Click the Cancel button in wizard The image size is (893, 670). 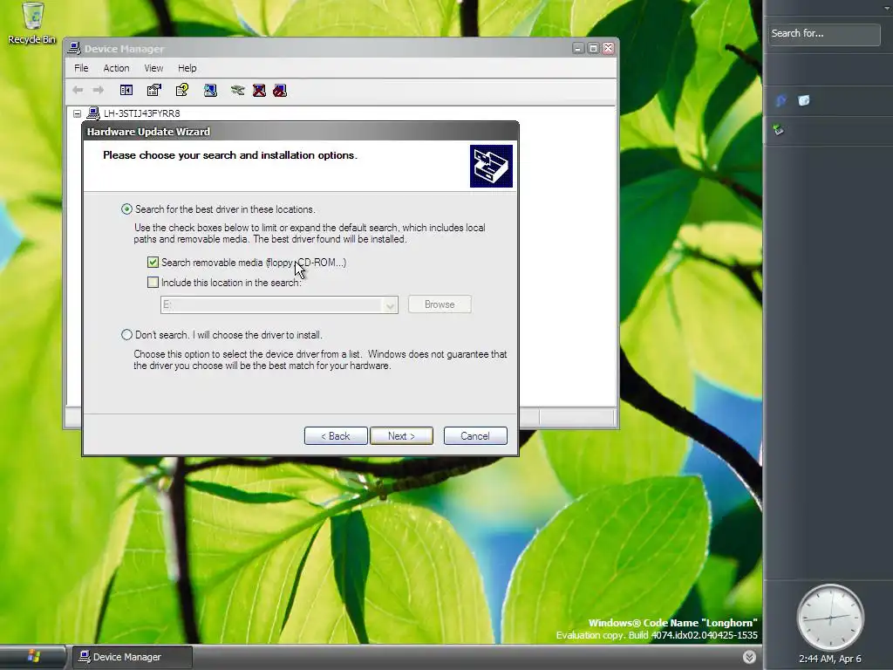(x=475, y=436)
